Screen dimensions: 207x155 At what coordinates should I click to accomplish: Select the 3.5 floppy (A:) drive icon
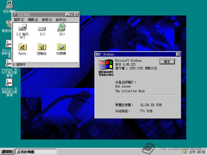23,27
